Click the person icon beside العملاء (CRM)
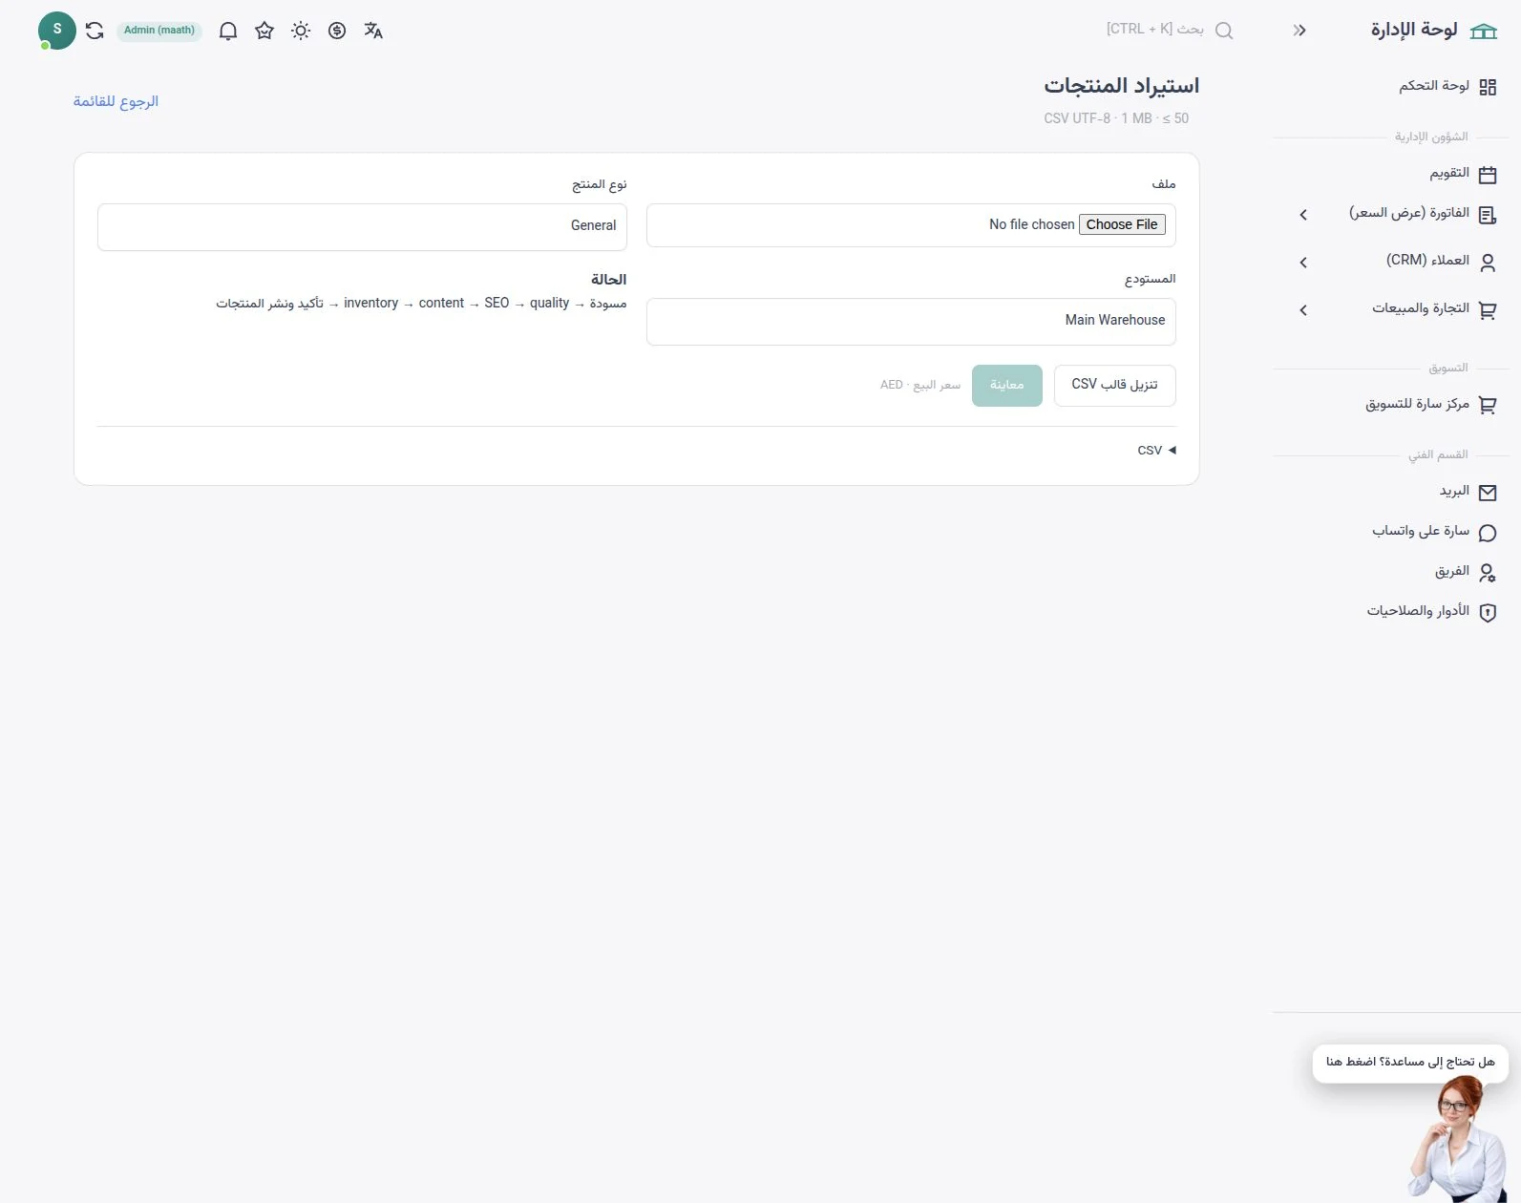 click(1488, 263)
